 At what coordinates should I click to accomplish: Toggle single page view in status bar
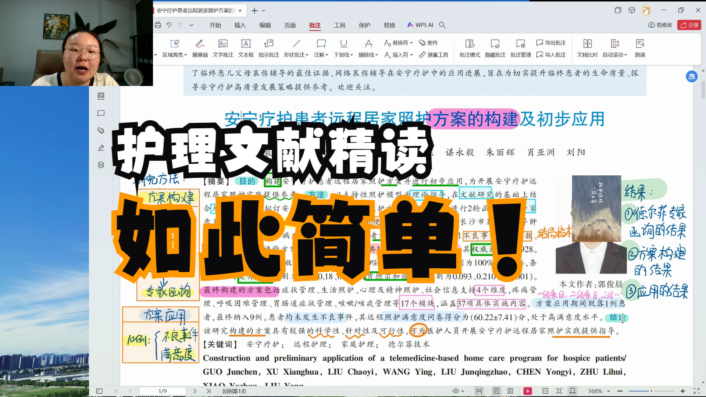[496, 391]
